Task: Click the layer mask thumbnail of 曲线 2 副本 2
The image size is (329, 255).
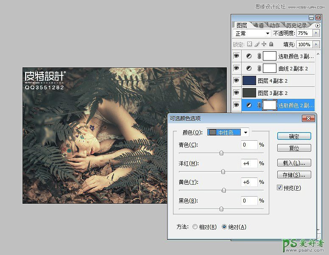Action: point(269,68)
